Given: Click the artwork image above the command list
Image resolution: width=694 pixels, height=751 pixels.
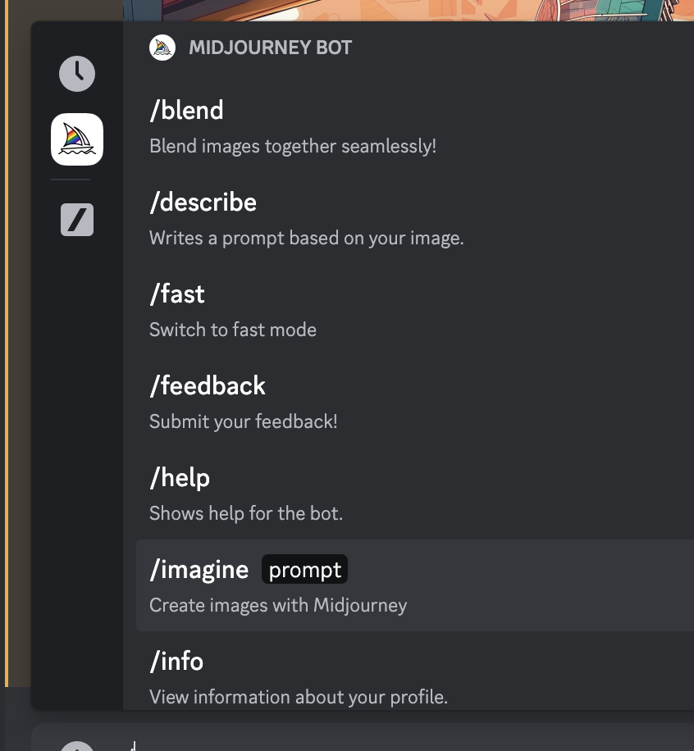Looking at the screenshot, I should (409, 10).
